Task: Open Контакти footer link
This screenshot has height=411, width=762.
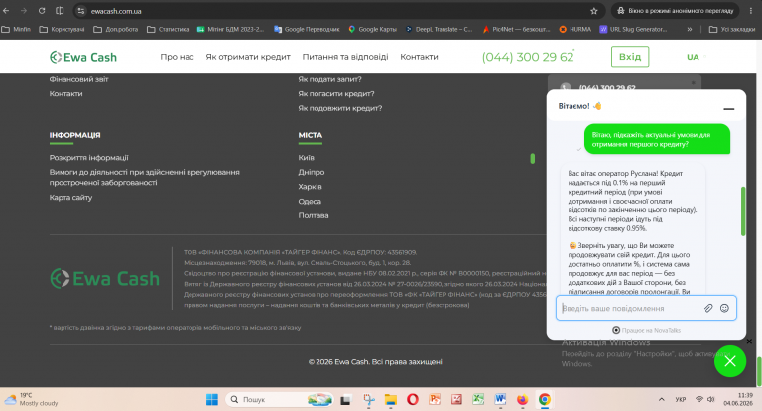Action: [65, 94]
